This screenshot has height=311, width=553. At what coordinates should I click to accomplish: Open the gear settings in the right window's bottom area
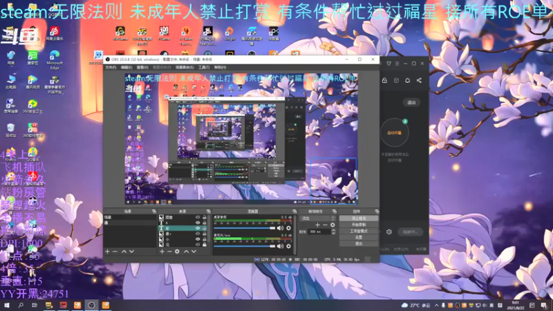tap(389, 232)
